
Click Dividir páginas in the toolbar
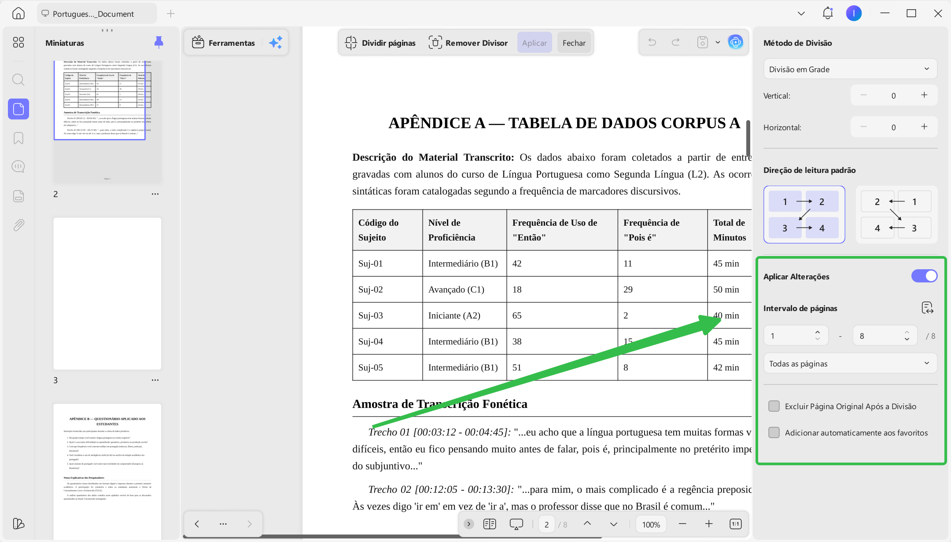[380, 43]
